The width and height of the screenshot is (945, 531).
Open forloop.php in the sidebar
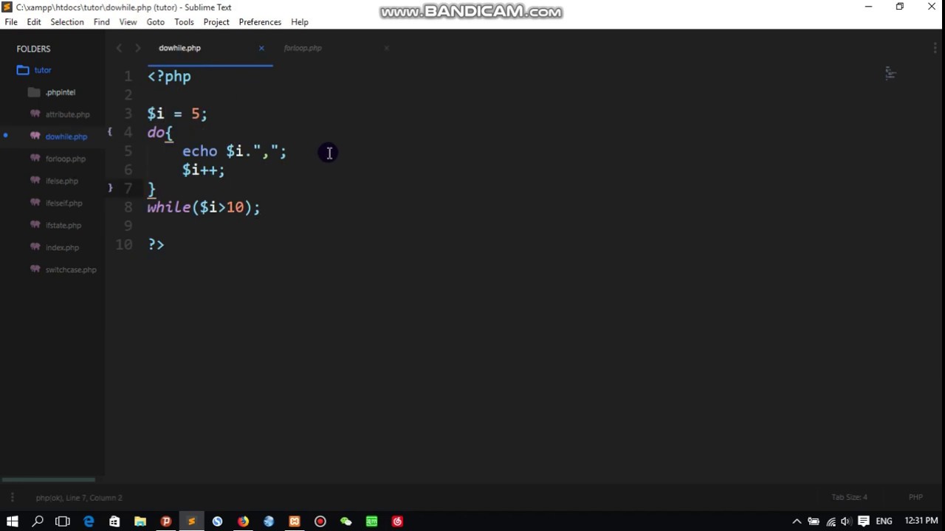[65, 159]
